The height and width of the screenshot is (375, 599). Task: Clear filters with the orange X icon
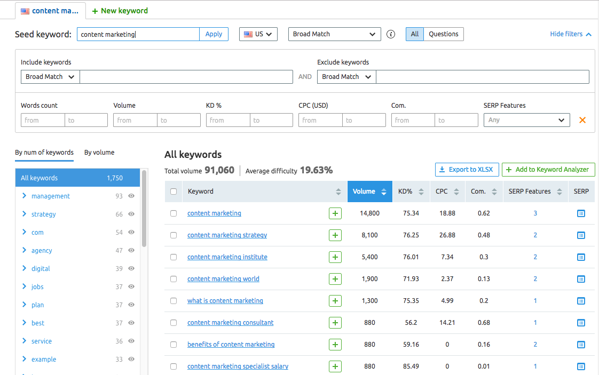point(582,121)
